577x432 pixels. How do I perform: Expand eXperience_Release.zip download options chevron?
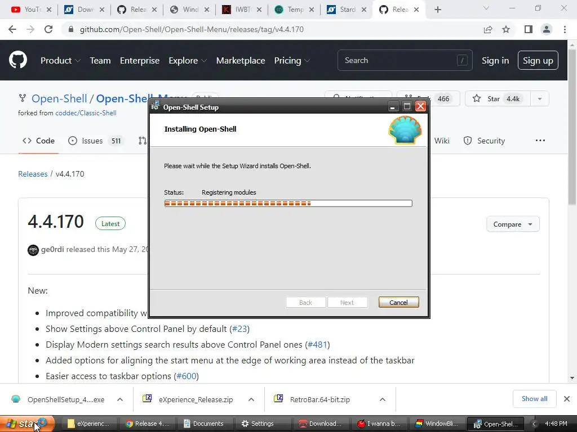point(251,399)
